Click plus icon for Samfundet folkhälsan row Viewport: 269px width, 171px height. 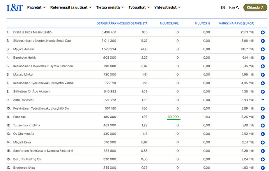pos(263,151)
